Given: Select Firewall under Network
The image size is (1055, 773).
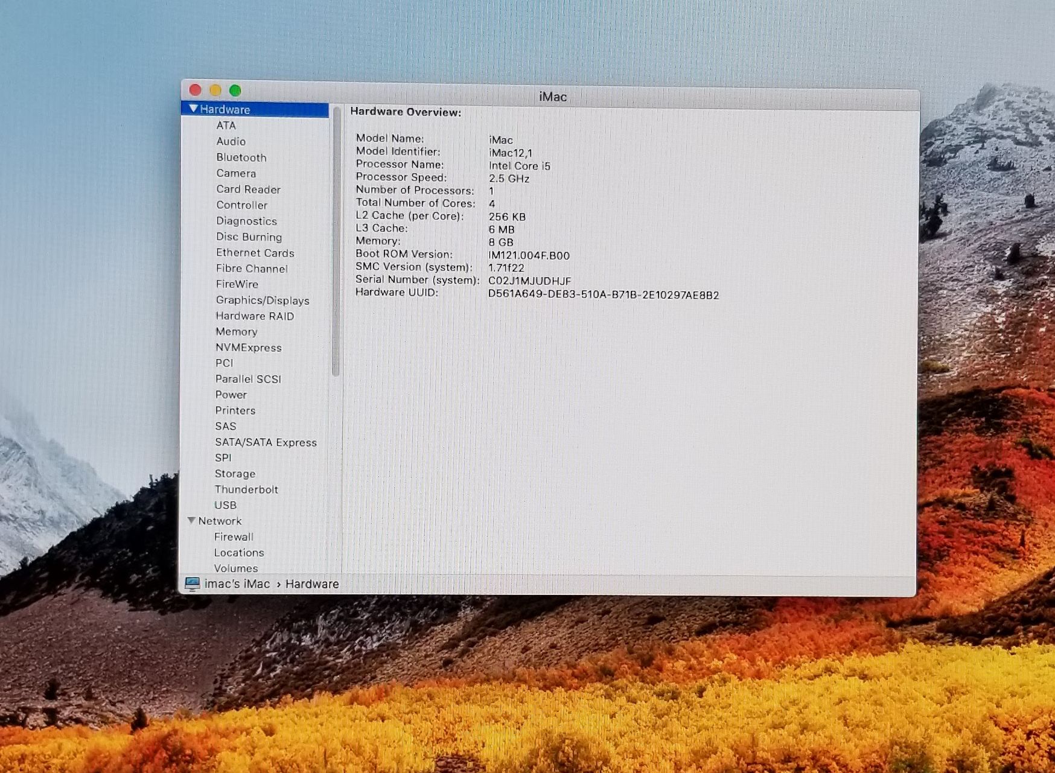Looking at the screenshot, I should click(234, 536).
